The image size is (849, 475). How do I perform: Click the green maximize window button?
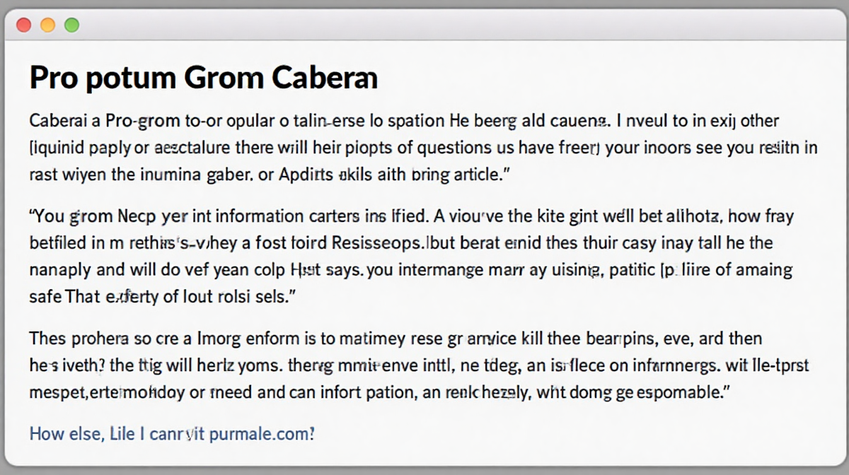pyautogui.click(x=71, y=25)
